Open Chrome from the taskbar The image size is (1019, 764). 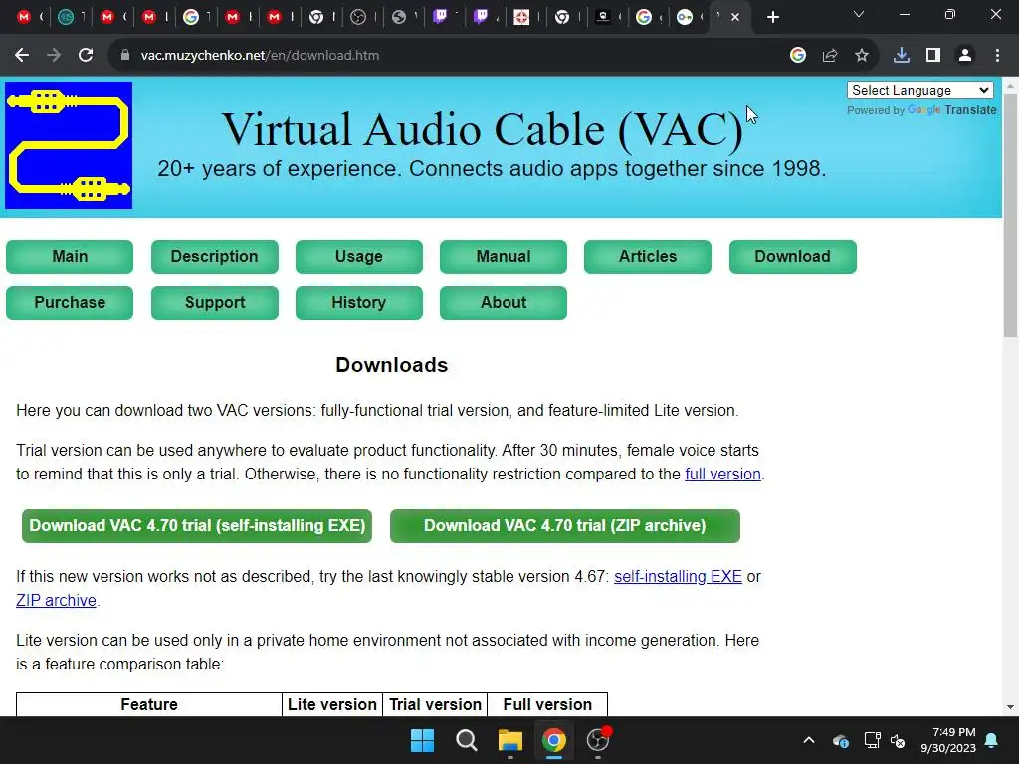[x=553, y=740]
